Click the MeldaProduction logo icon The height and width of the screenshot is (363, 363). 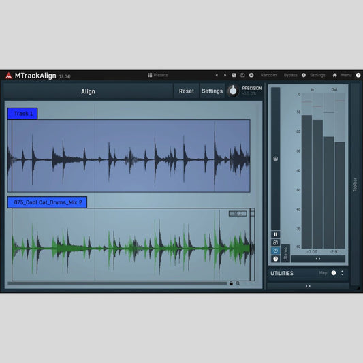click(9, 76)
